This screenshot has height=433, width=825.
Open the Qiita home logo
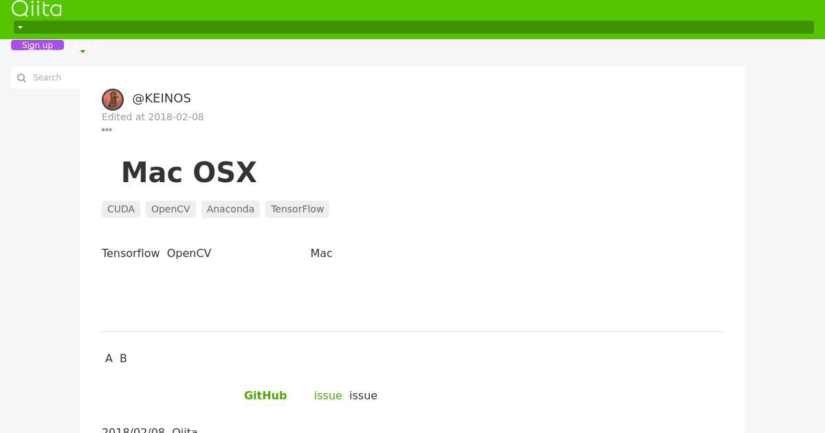tap(36, 8)
